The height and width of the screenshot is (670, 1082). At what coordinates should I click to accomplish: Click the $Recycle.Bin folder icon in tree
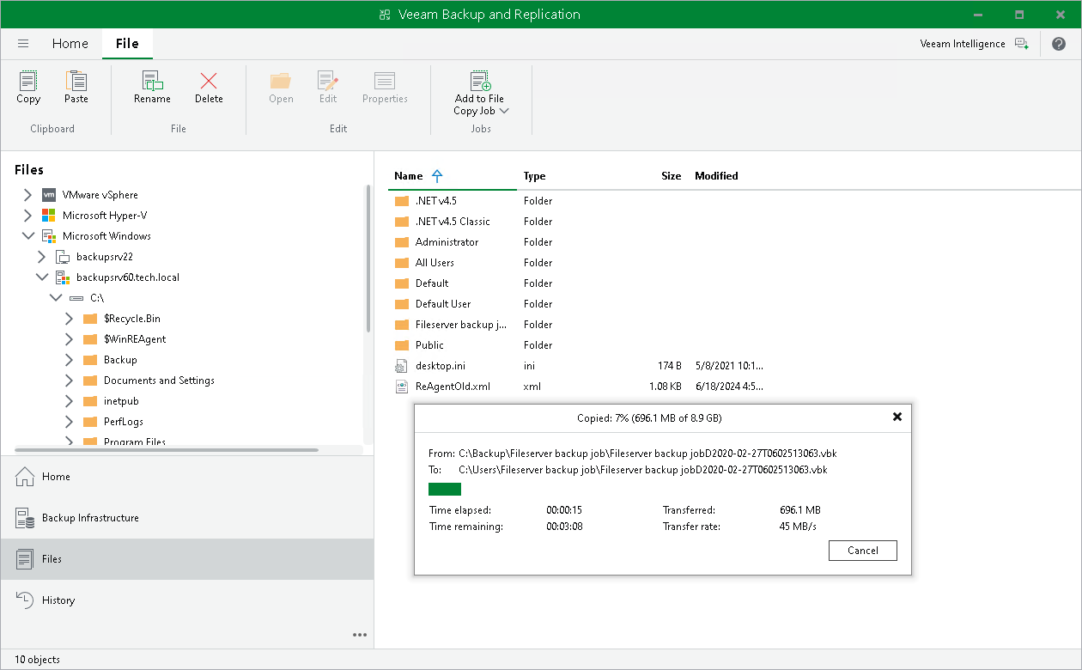click(x=90, y=319)
